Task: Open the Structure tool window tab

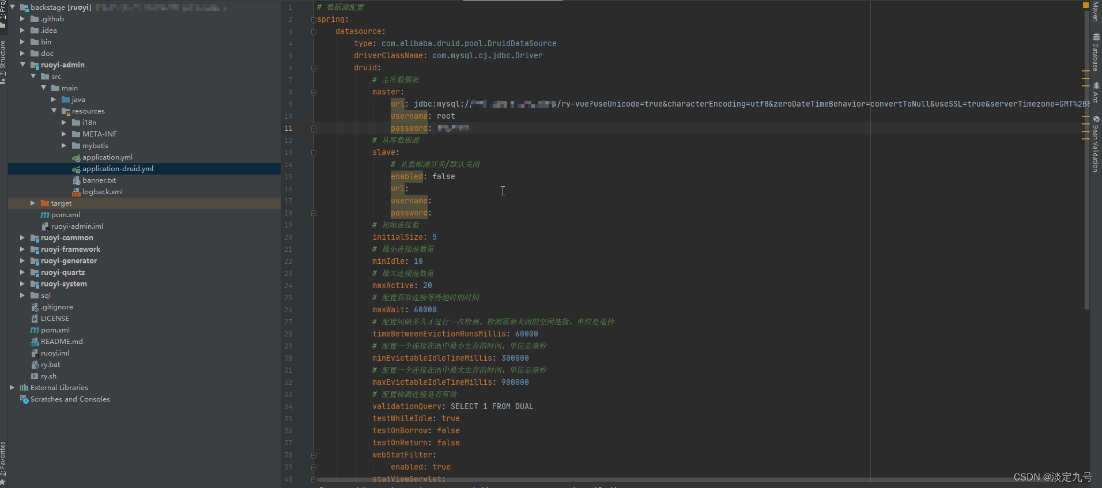Action: [3, 62]
